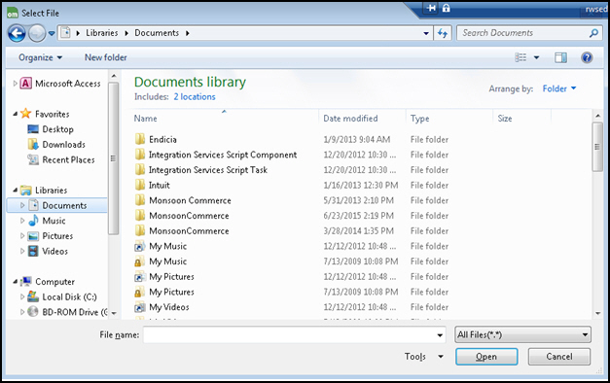Open the Tools menu
The height and width of the screenshot is (383, 610).
pos(423,357)
